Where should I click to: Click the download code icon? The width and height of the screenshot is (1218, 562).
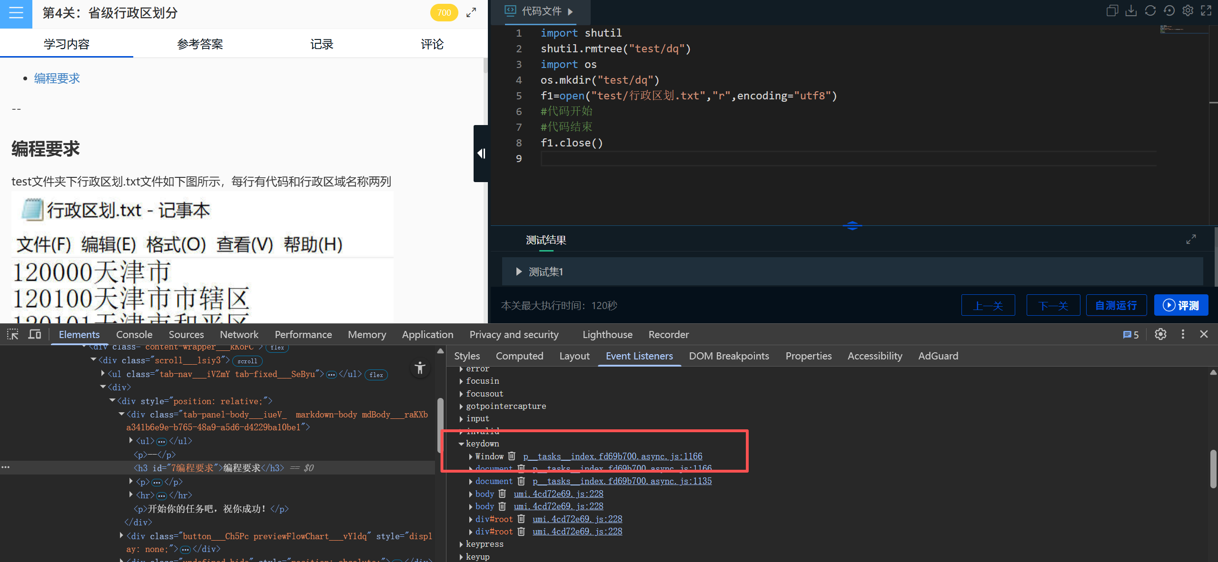pyautogui.click(x=1131, y=11)
